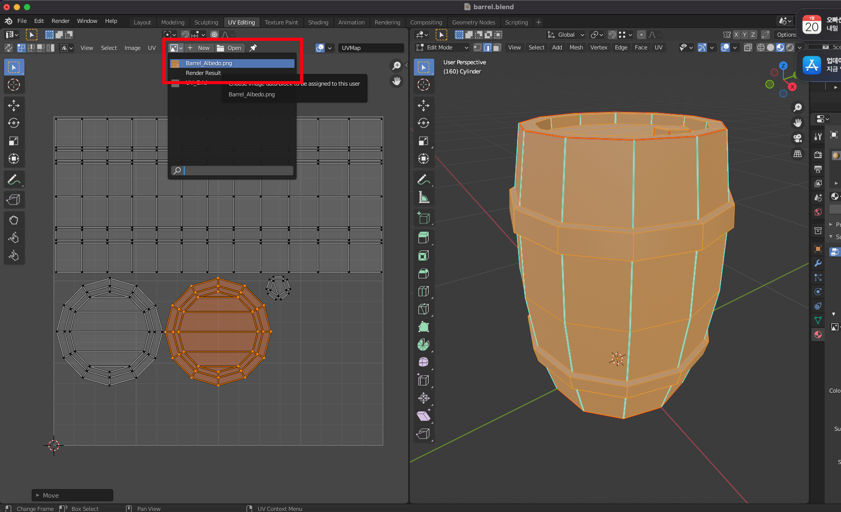Toggle X-ray view in 3D viewport
Screen dimensions: 841x512
coord(748,47)
